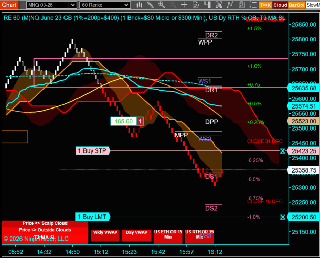This screenshot has width=320, height=258.
Task: Toggle the SlowM toolbar button
Action: pos(313,5)
